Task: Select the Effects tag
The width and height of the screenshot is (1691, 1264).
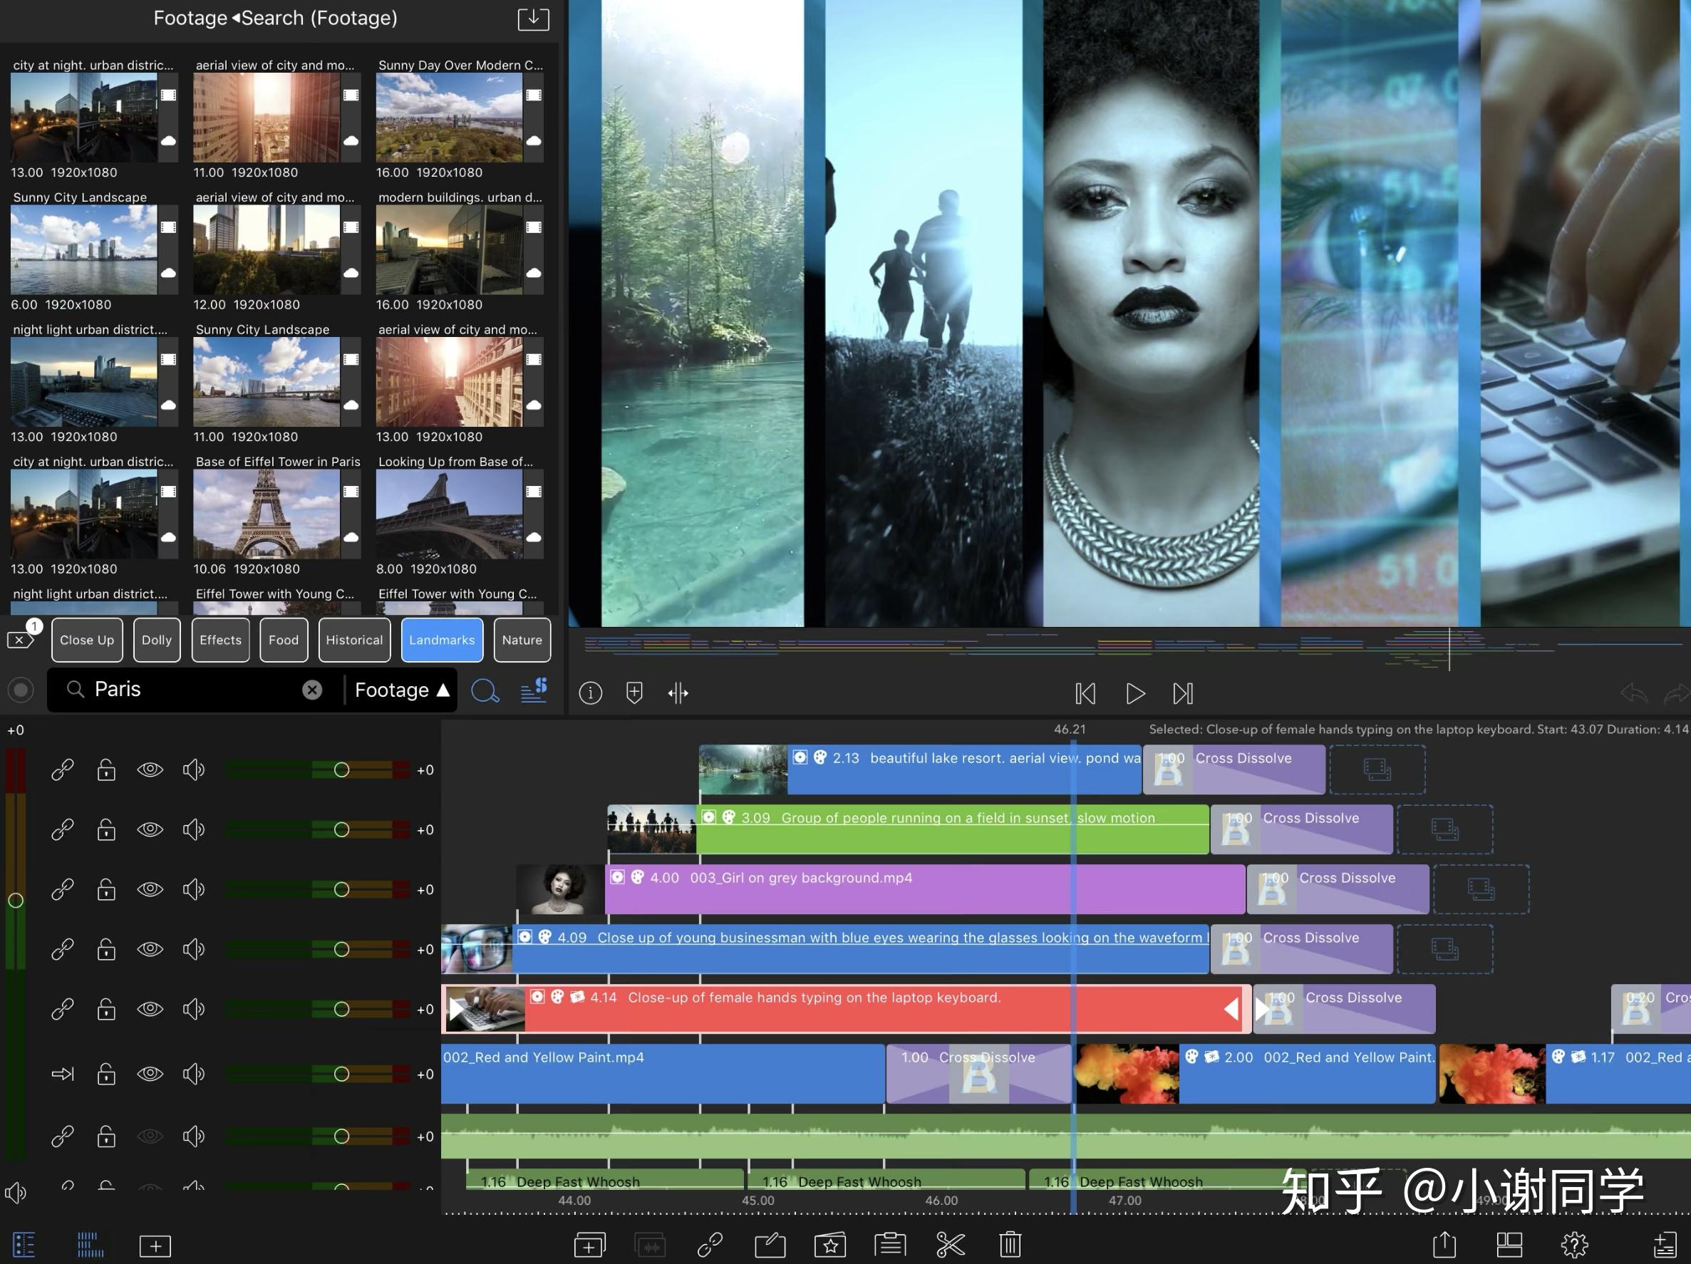Action: (220, 640)
